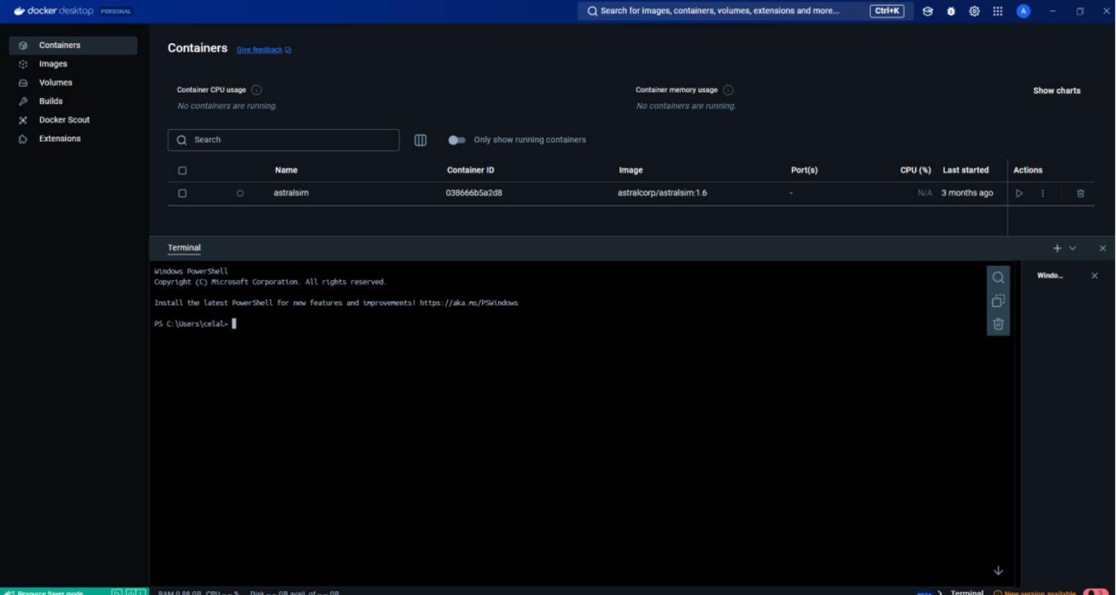Click the PERSONAL plan badge
Image resolution: width=1116 pixels, height=595 pixels.
tap(115, 11)
